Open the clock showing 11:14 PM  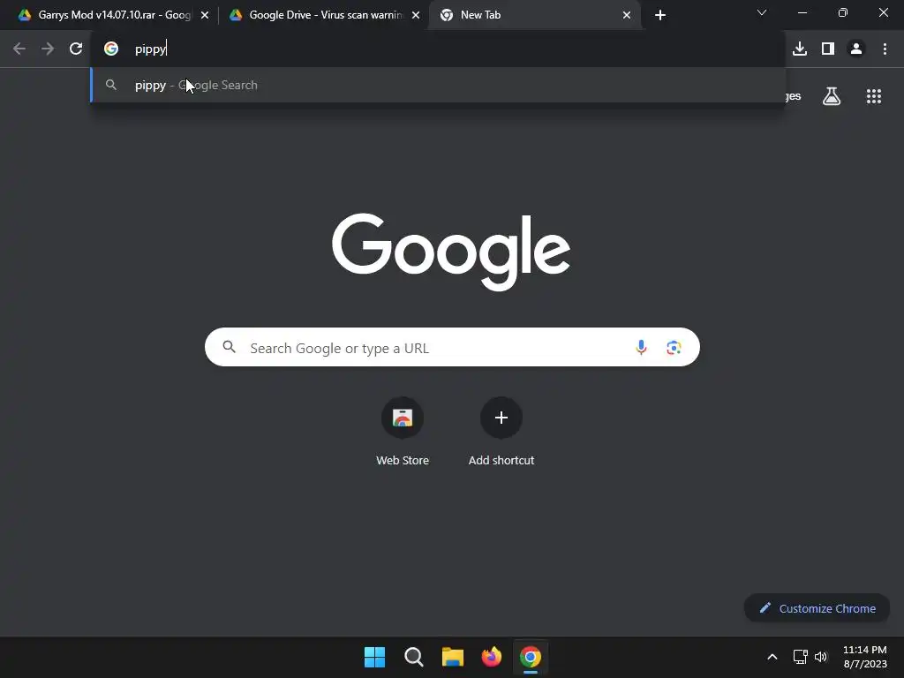(x=864, y=657)
